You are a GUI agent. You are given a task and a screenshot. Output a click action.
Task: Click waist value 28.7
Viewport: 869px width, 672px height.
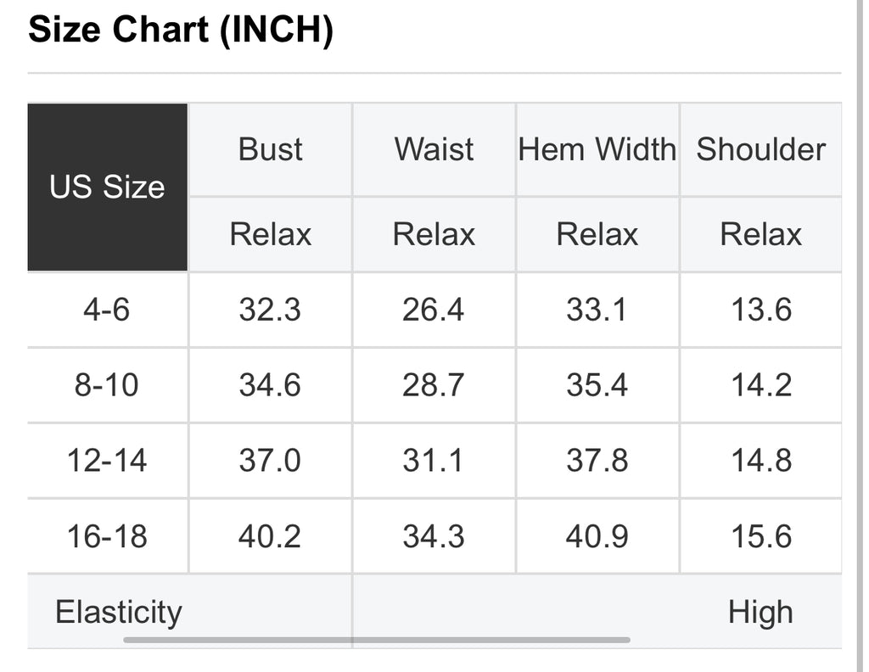(x=434, y=385)
